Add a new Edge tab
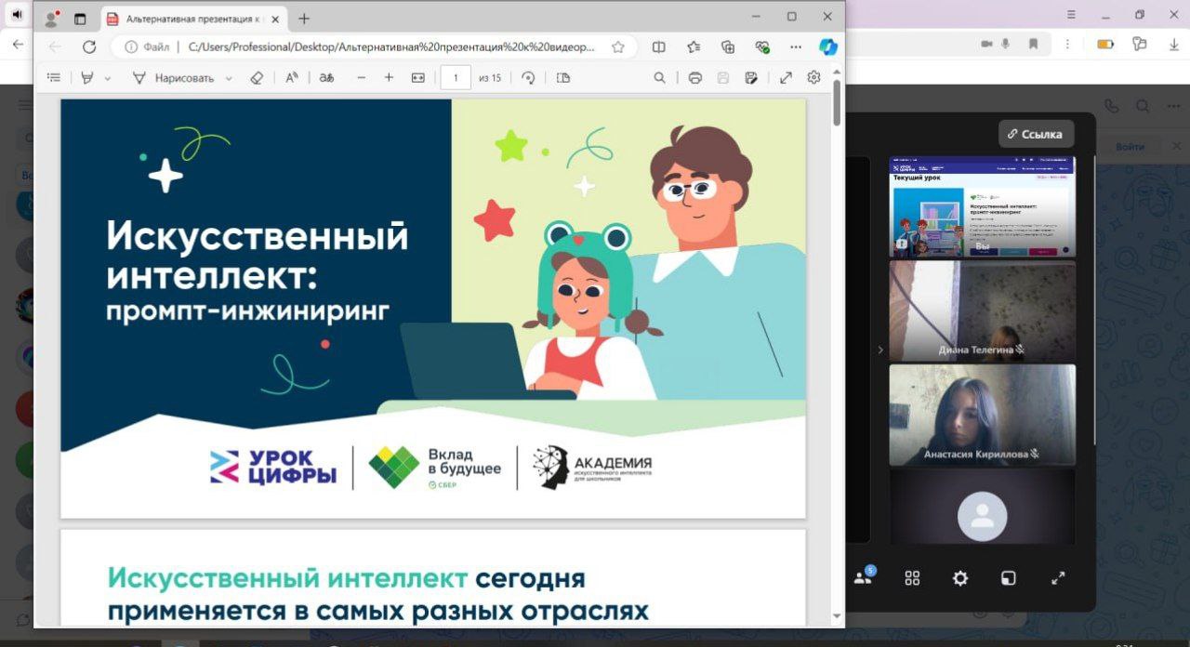 click(x=304, y=19)
